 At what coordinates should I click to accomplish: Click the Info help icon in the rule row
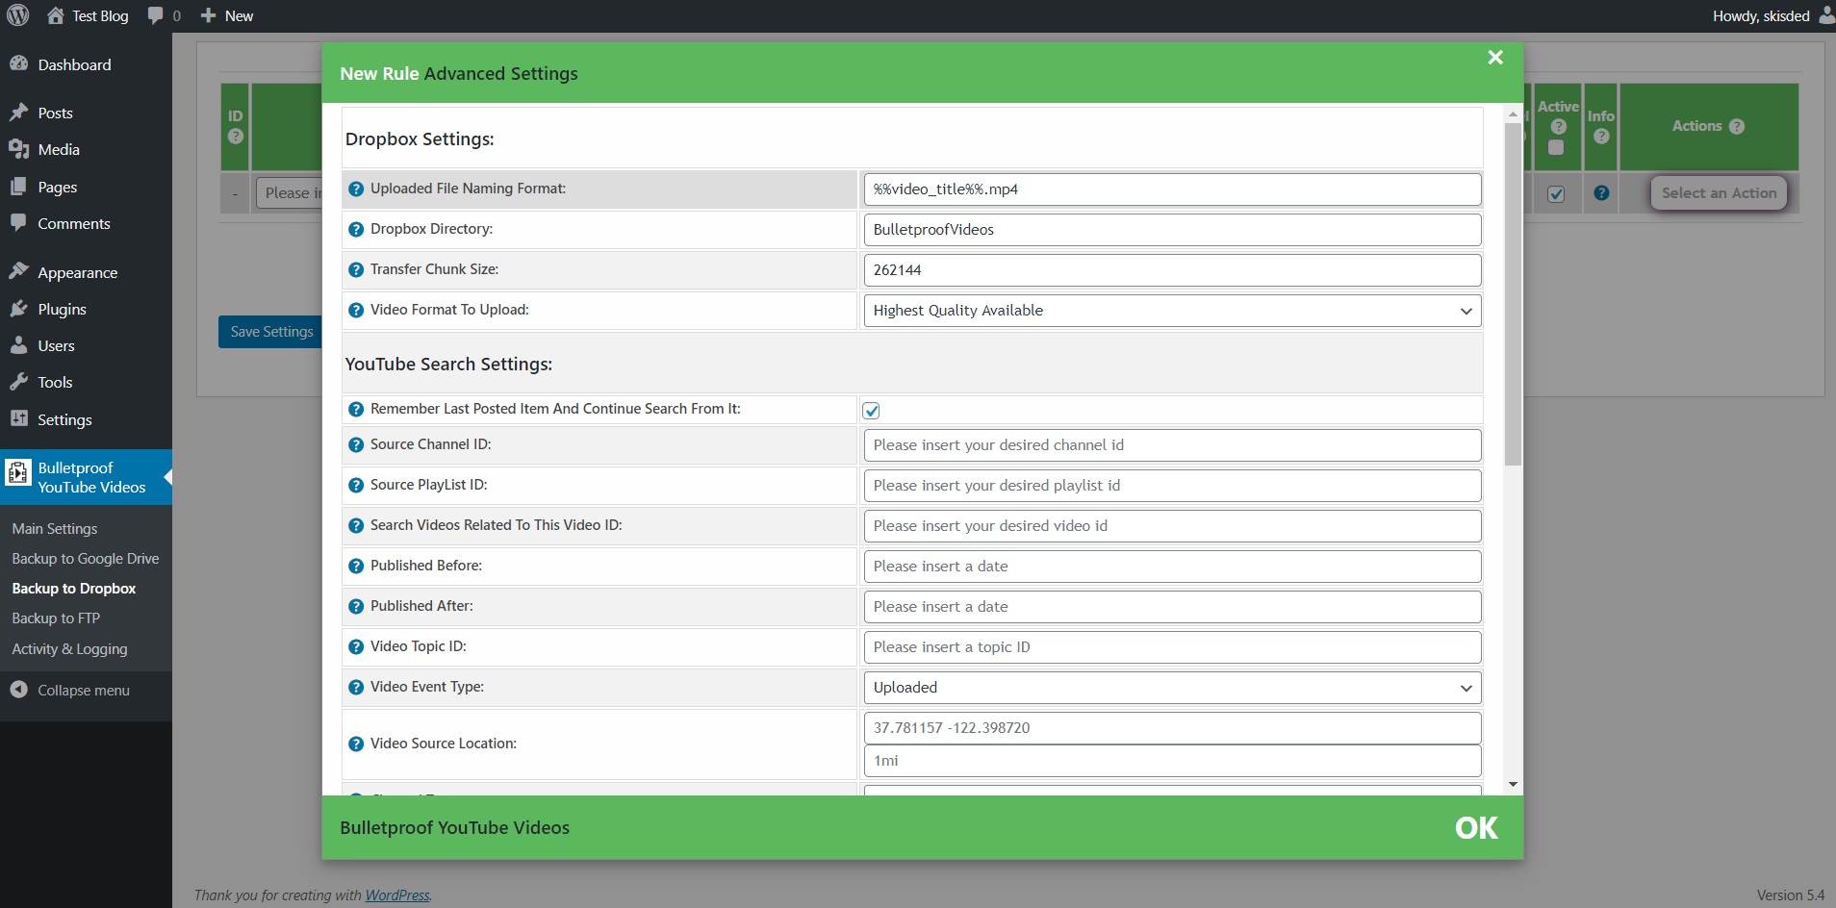[x=1601, y=193]
